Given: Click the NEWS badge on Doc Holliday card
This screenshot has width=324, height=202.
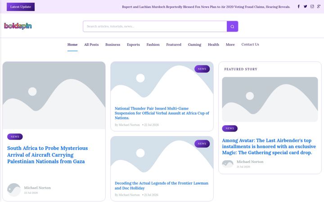Looking at the screenshot, I should 202,144.
